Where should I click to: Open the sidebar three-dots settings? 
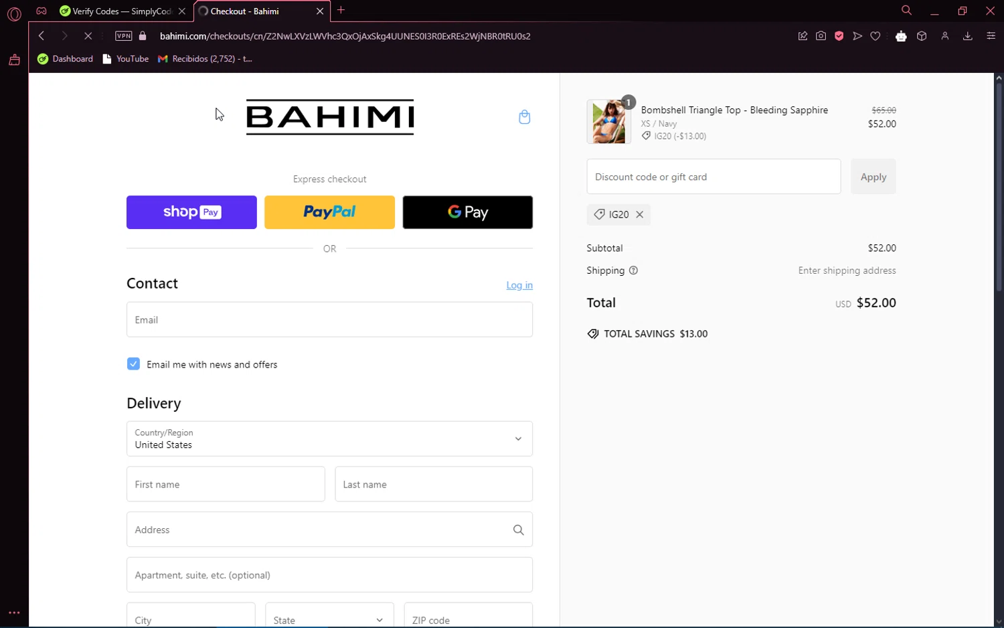(14, 613)
